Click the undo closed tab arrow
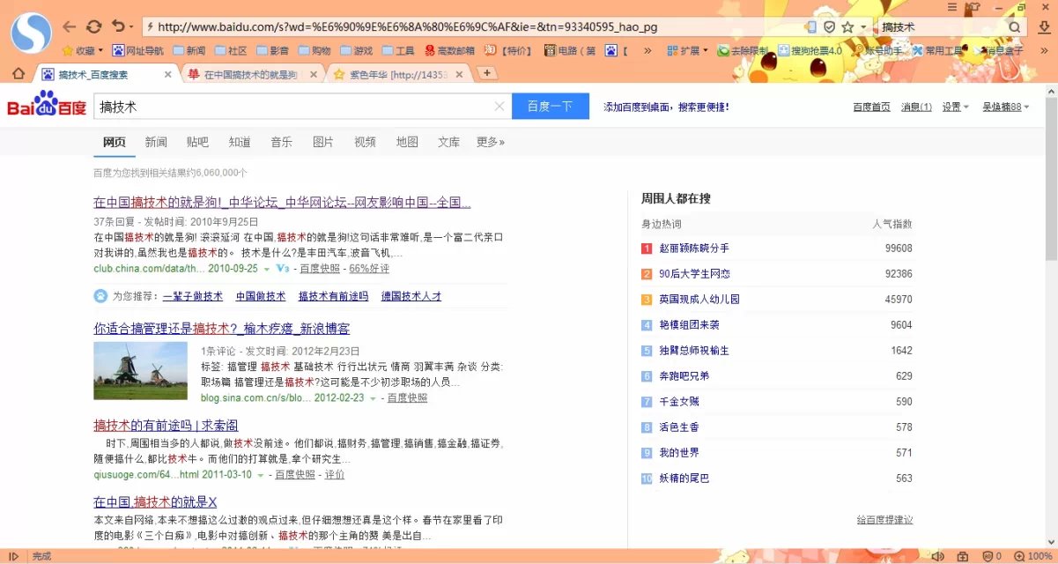 coord(119,27)
